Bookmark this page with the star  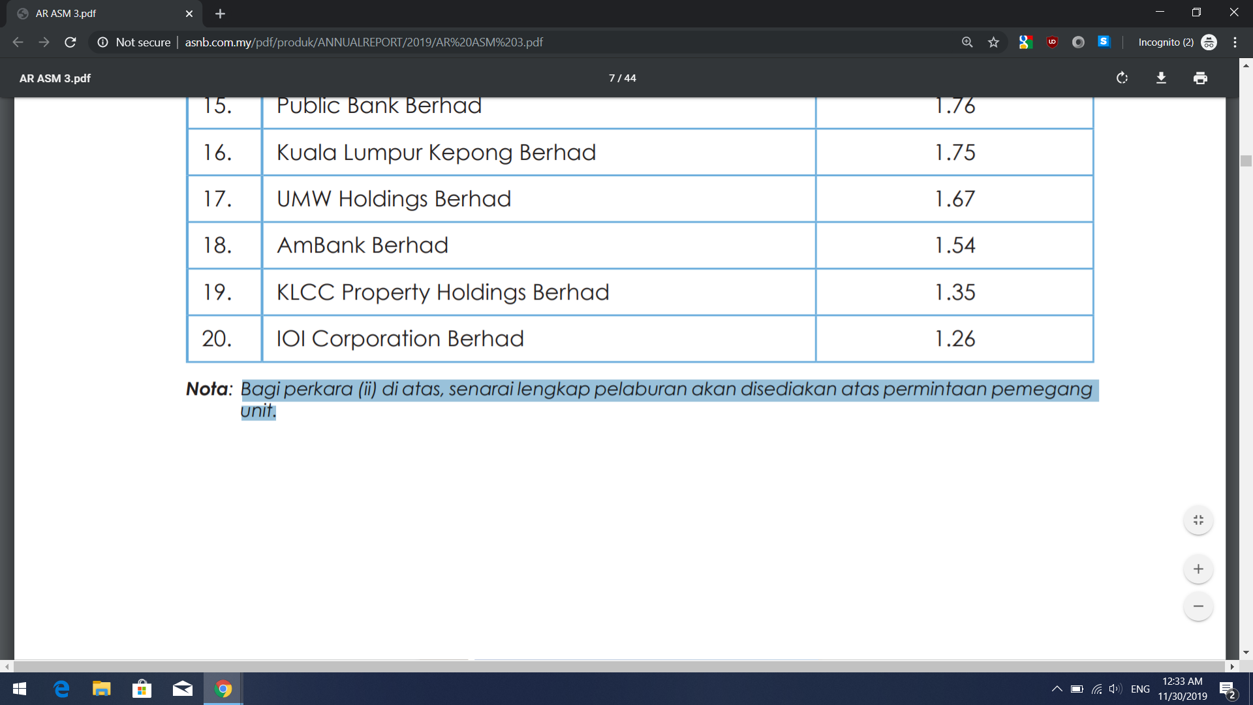(993, 42)
